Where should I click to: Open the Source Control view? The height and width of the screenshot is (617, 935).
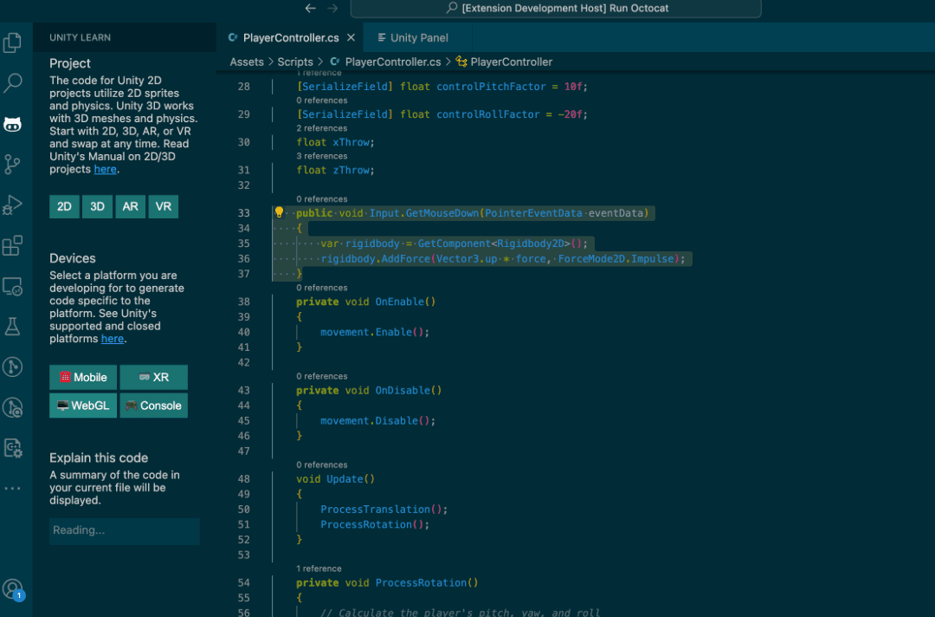[13, 164]
